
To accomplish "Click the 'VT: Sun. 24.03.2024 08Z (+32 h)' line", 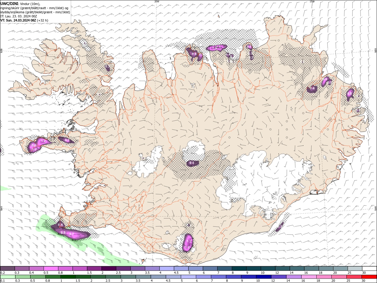I will click(x=24, y=20).
